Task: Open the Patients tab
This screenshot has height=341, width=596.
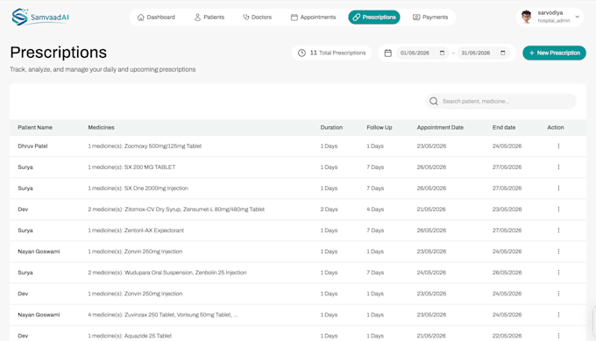Action: click(x=209, y=18)
